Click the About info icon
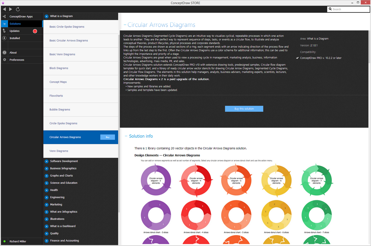Screen dimensions: 371x246 click(4, 52)
